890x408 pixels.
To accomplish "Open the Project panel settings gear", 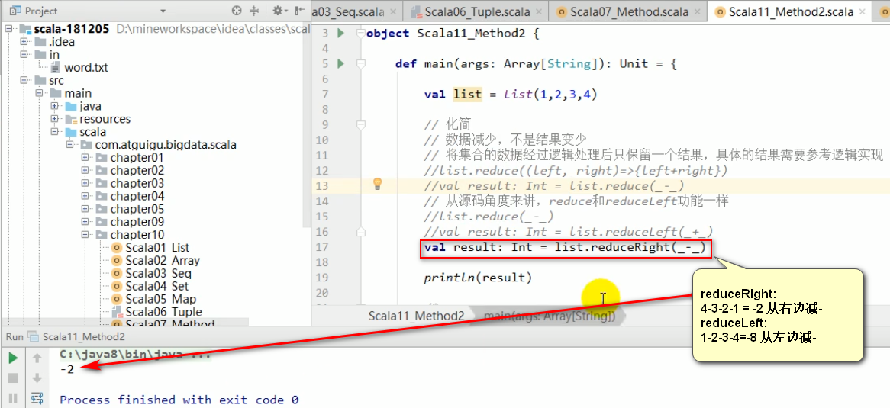I will (x=278, y=10).
